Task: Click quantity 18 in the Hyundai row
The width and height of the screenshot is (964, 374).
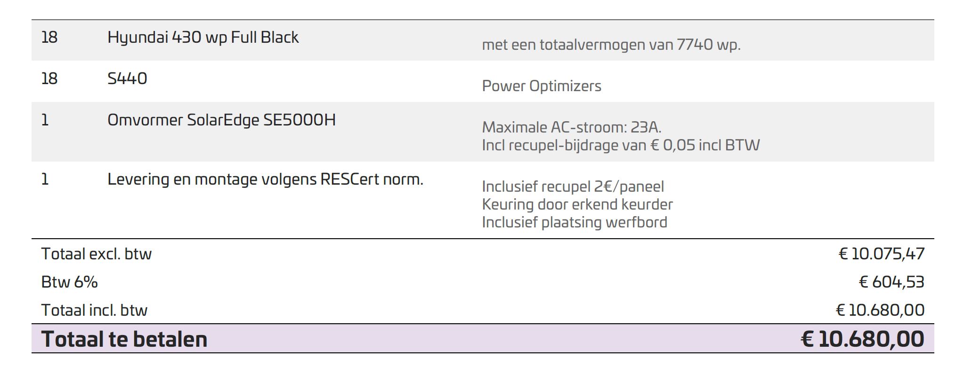Action: coord(49,38)
